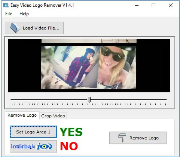The height and width of the screenshot is (157, 180).
Task: Click the video seek slider handle
Action: pyautogui.click(x=89, y=100)
